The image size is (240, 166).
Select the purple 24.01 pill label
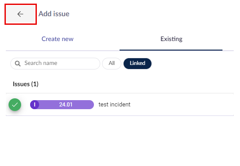(x=66, y=105)
